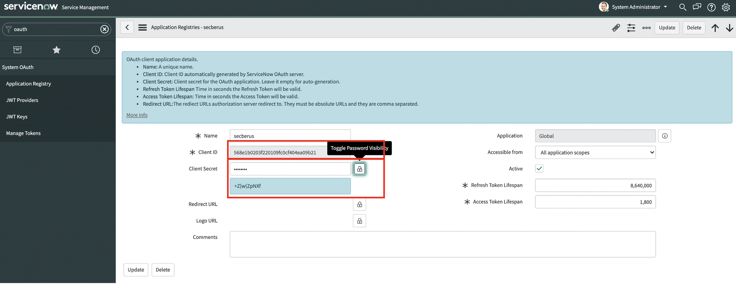Unlock the Logo URL field

tap(359, 221)
